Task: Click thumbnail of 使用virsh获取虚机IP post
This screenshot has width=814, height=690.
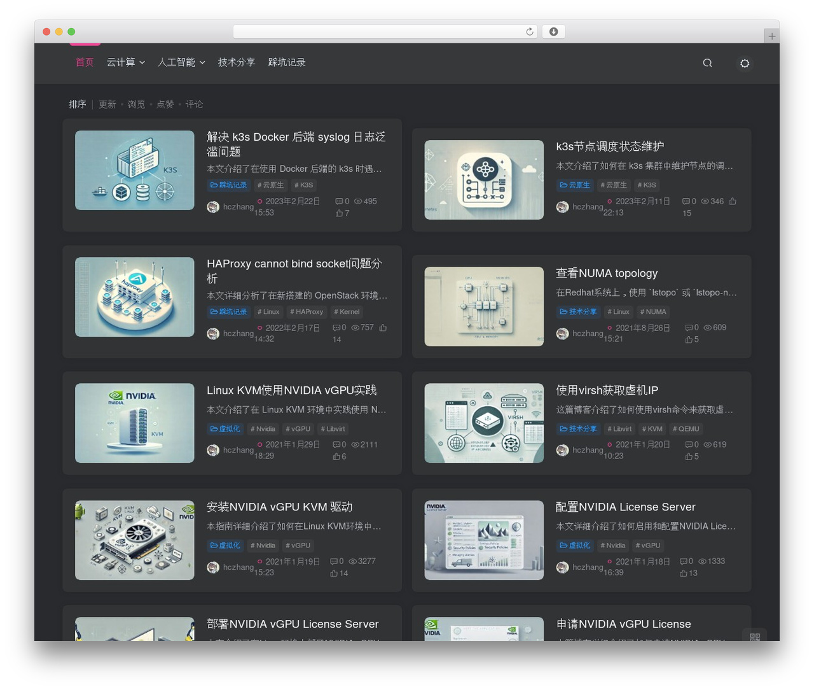Action: point(484,423)
